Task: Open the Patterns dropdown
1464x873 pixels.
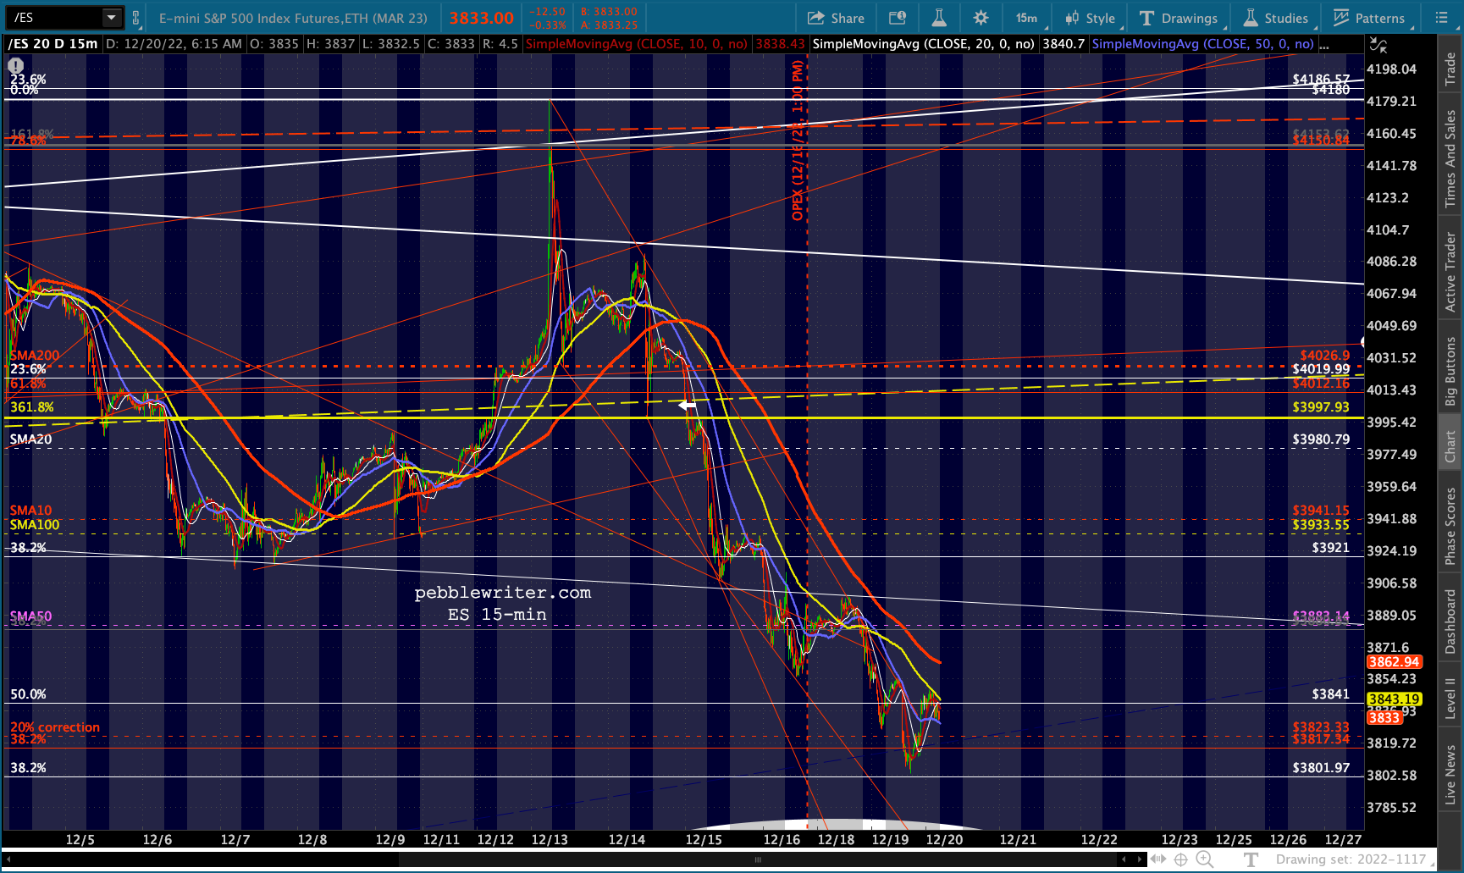Action: [x=1370, y=18]
